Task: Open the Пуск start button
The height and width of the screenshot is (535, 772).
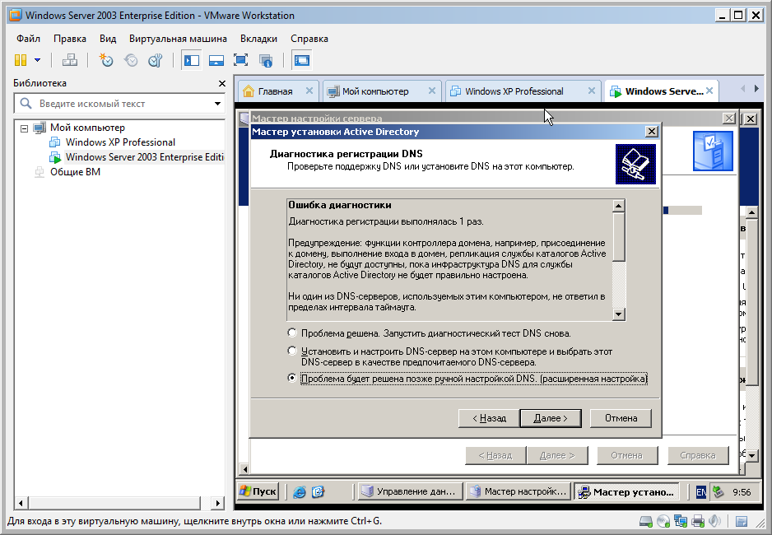Action: (x=258, y=491)
